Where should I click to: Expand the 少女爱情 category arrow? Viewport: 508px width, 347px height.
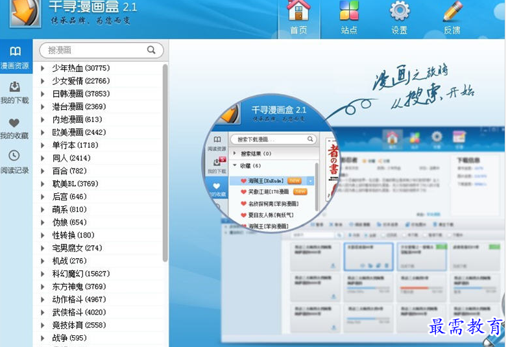(42, 81)
